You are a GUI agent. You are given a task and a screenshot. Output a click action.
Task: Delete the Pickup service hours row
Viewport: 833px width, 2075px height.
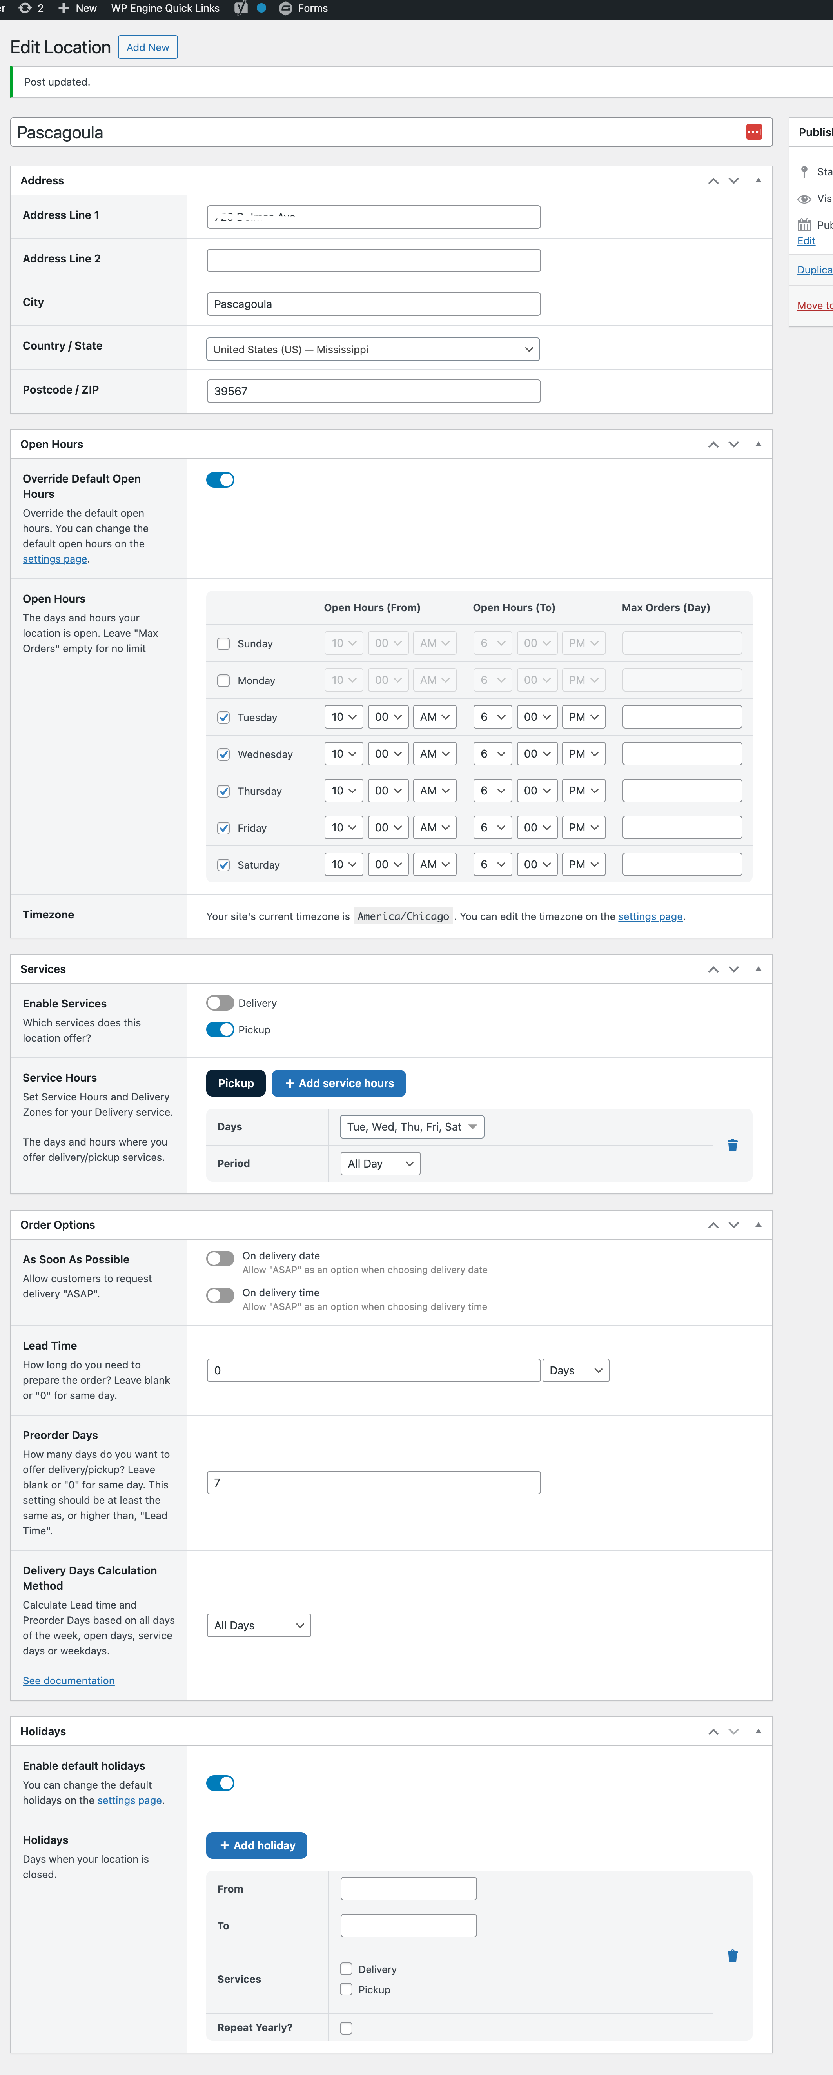click(x=732, y=1146)
